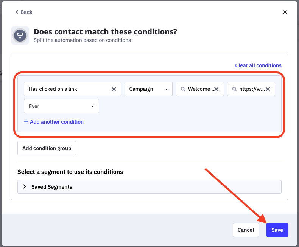Image resolution: width=299 pixels, height=247 pixels.
Task: Click the search icon in the Welcome field
Action: coord(183,89)
